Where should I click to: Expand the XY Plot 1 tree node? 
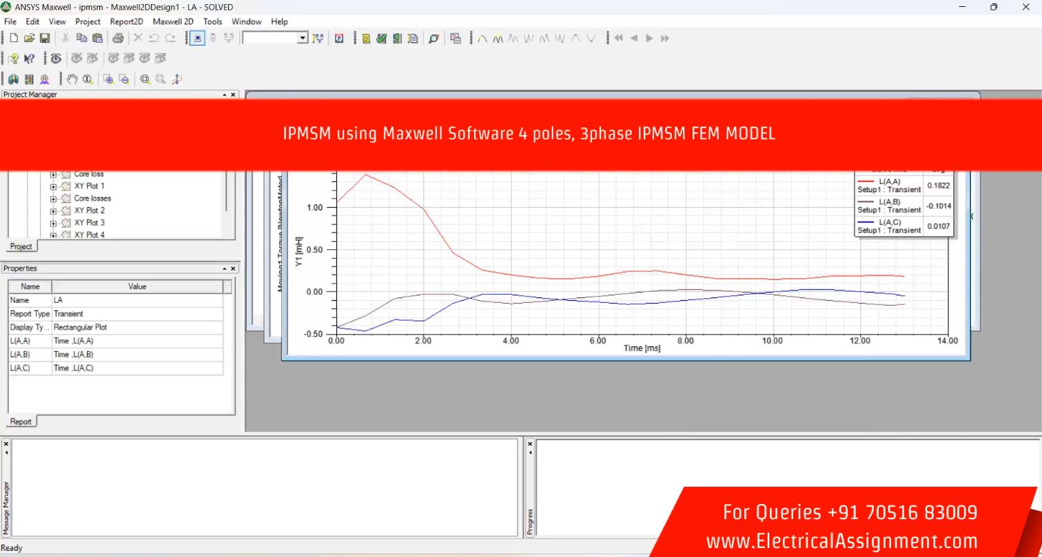tap(53, 186)
